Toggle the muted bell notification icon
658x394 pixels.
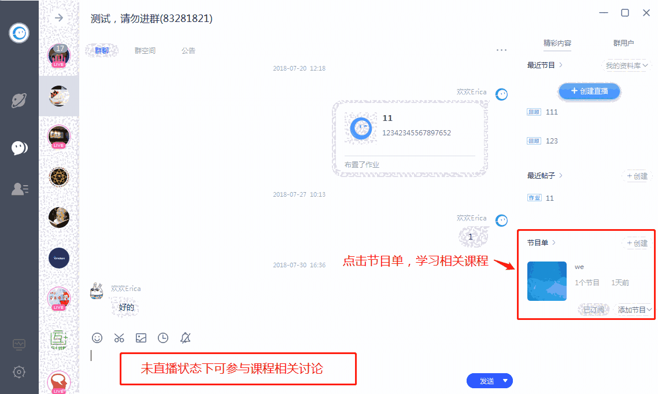[x=185, y=338]
